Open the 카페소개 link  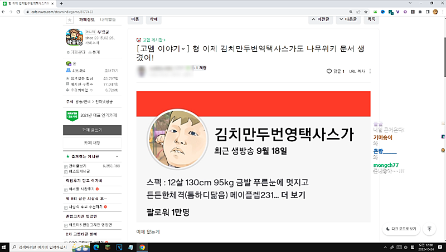tap(92, 43)
